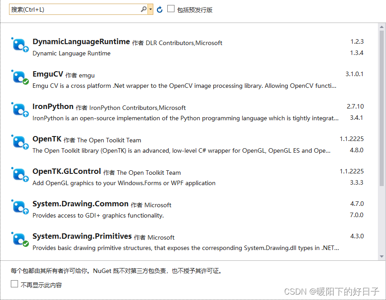The width and height of the screenshot is (386, 300).
Task: Select the System.Drawing.Primitives package title
Action: point(82,236)
